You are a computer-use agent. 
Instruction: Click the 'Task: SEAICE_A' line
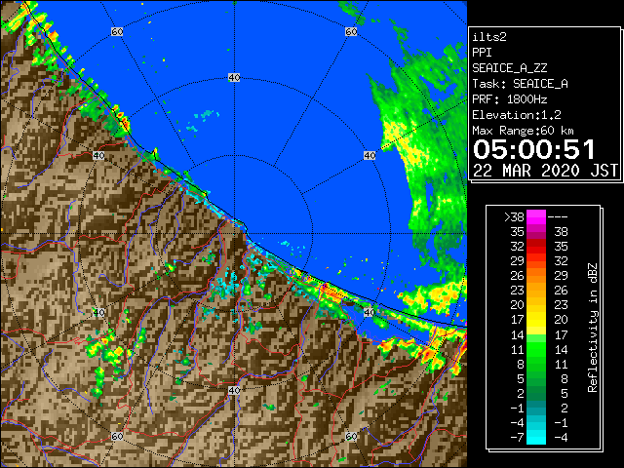(520, 84)
